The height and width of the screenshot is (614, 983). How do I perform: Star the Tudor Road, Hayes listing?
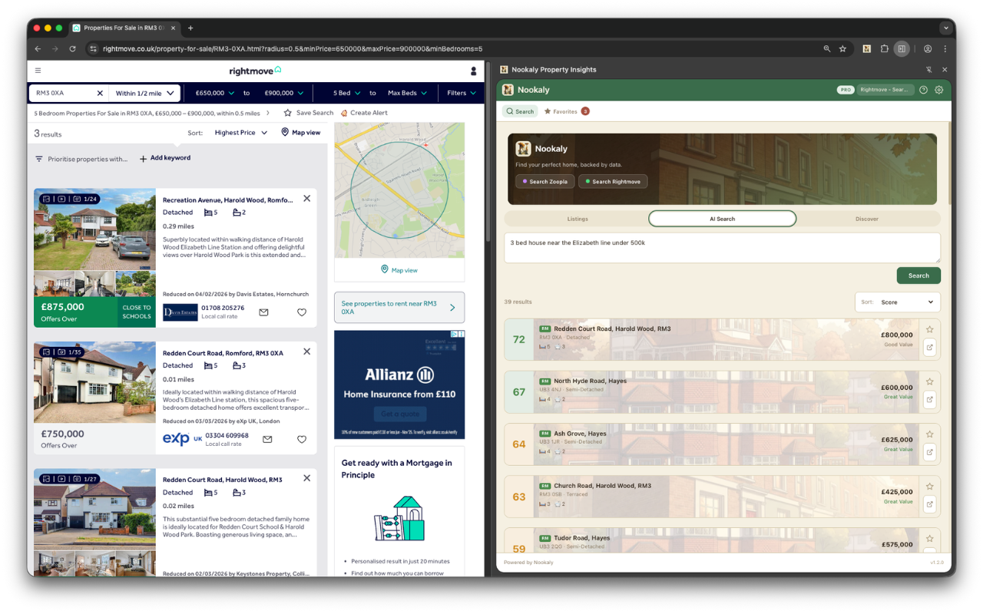click(x=929, y=538)
